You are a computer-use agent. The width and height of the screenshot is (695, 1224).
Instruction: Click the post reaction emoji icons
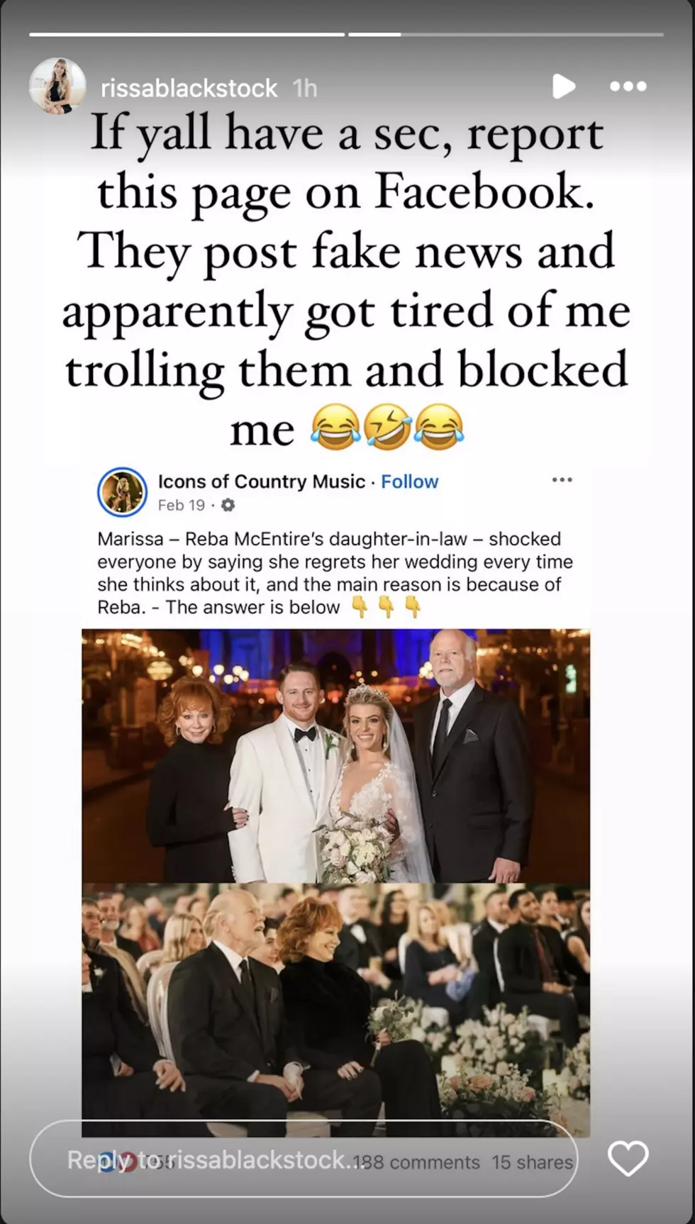click(x=119, y=1162)
